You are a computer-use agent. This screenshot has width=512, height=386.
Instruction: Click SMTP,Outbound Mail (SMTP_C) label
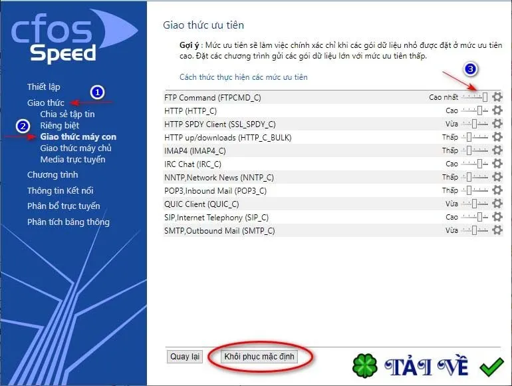tap(219, 231)
